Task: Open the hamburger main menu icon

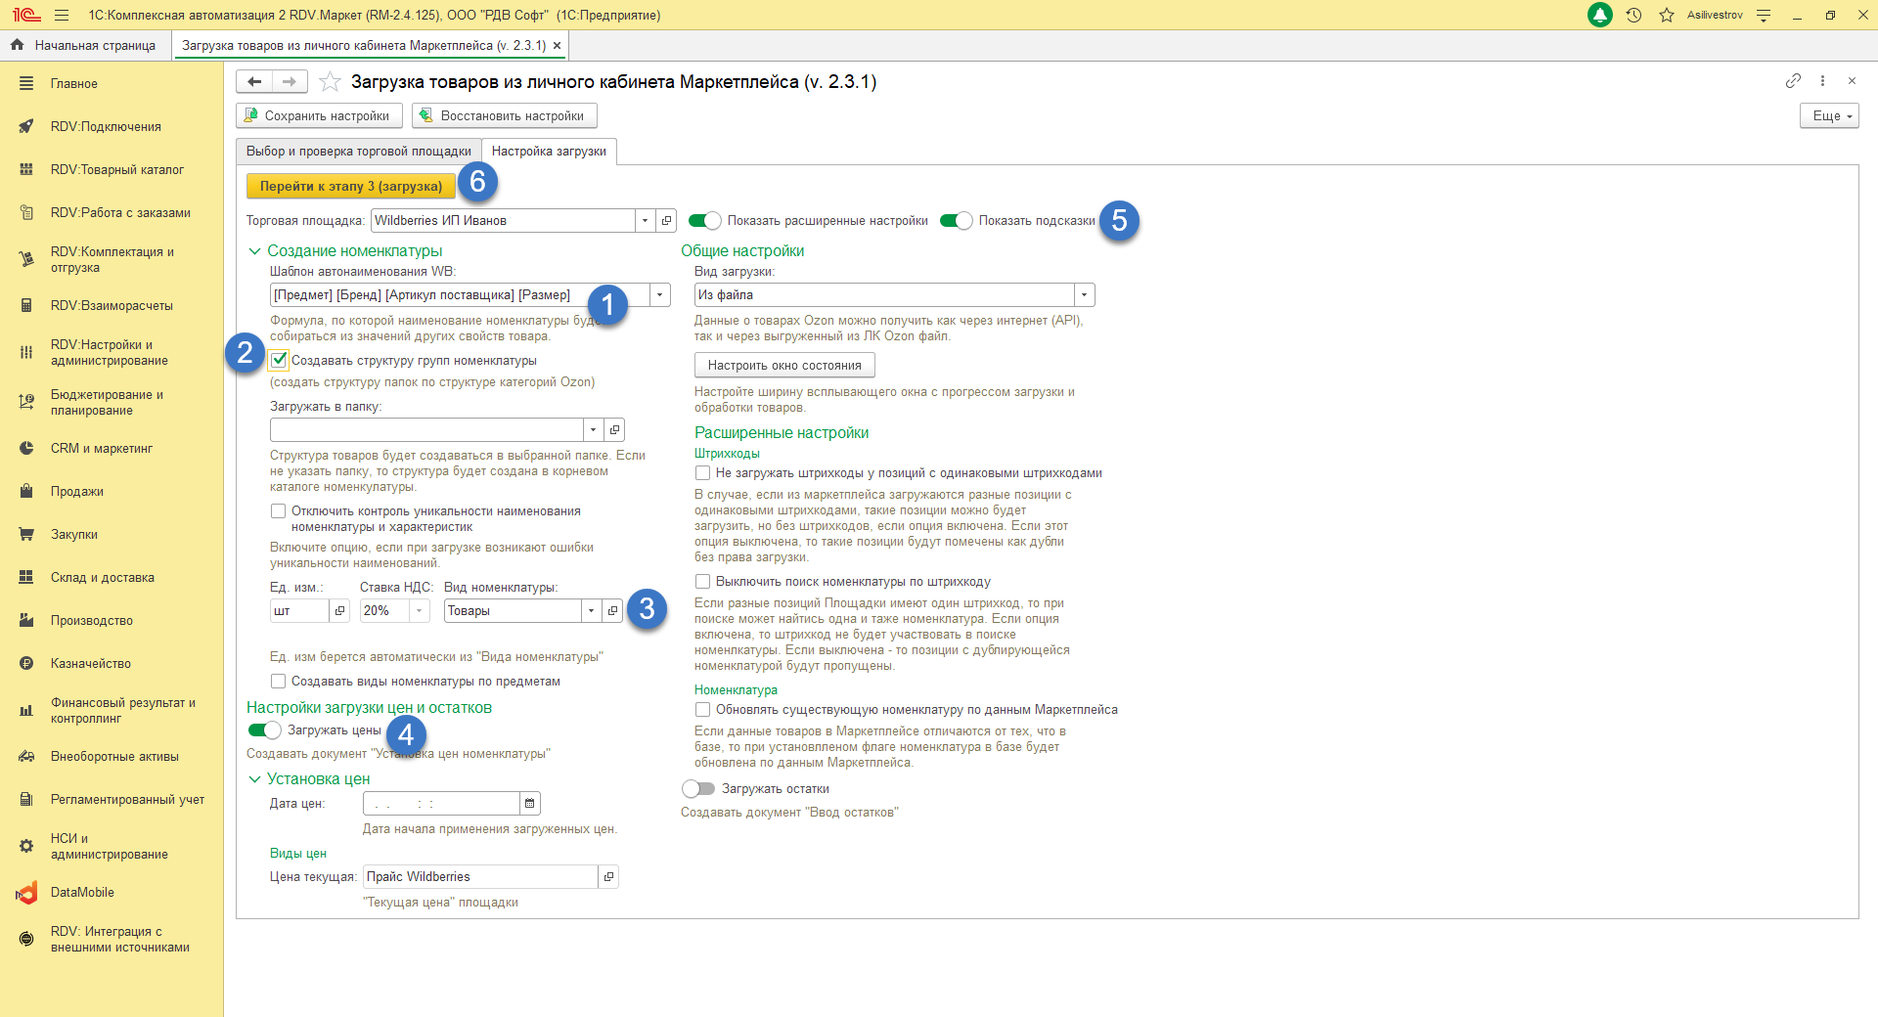Action: pyautogui.click(x=62, y=16)
